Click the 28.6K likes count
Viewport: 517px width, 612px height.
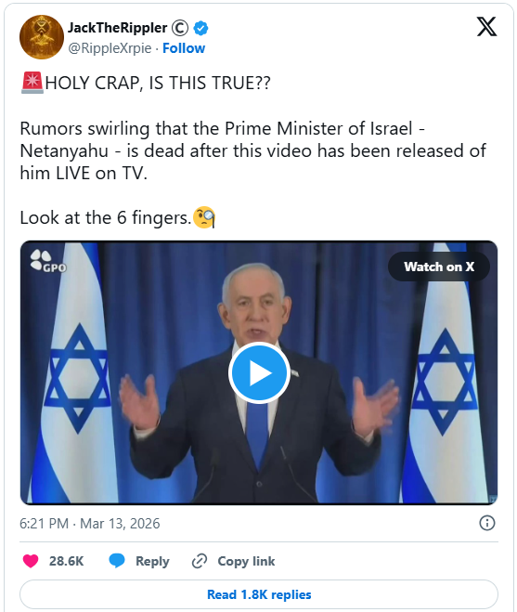66,561
